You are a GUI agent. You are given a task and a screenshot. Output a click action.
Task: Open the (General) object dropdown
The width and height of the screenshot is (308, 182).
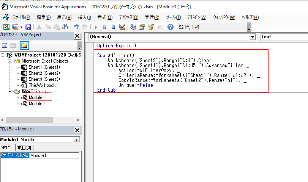click(253, 37)
